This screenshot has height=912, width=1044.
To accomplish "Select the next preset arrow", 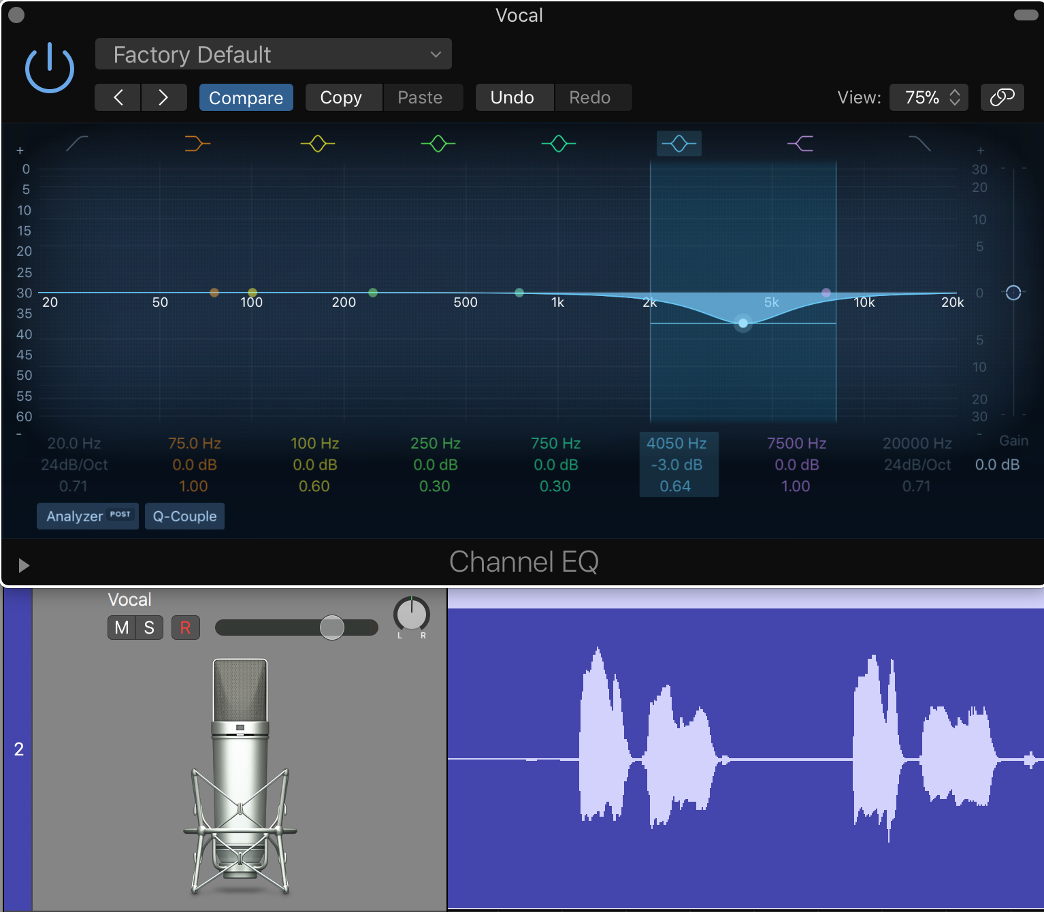I will [x=163, y=97].
